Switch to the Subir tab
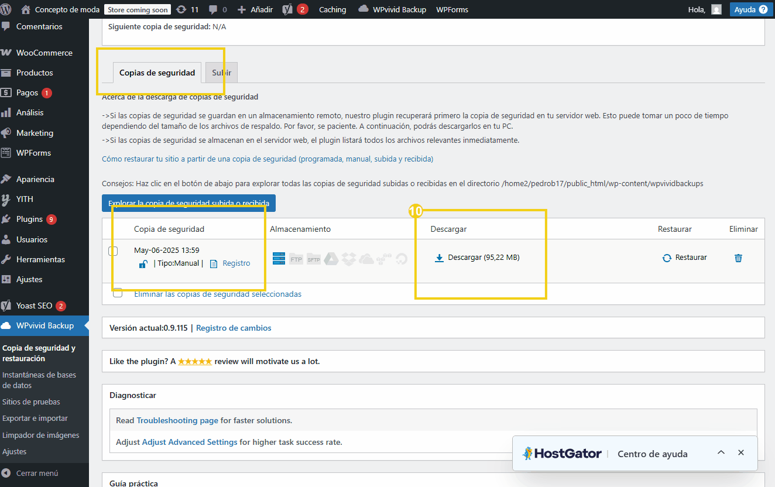 [222, 73]
